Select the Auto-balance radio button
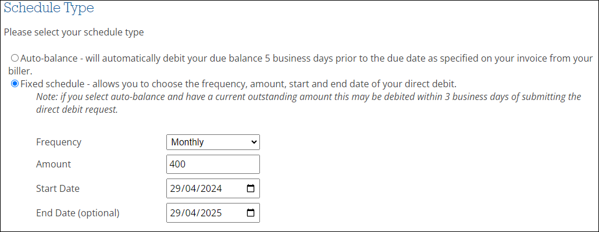The image size is (599, 232). [x=15, y=58]
